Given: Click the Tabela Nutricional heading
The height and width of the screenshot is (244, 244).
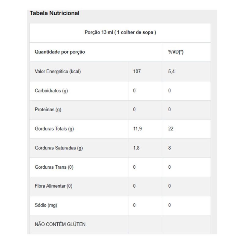Looking at the screenshot, I should (55, 13).
